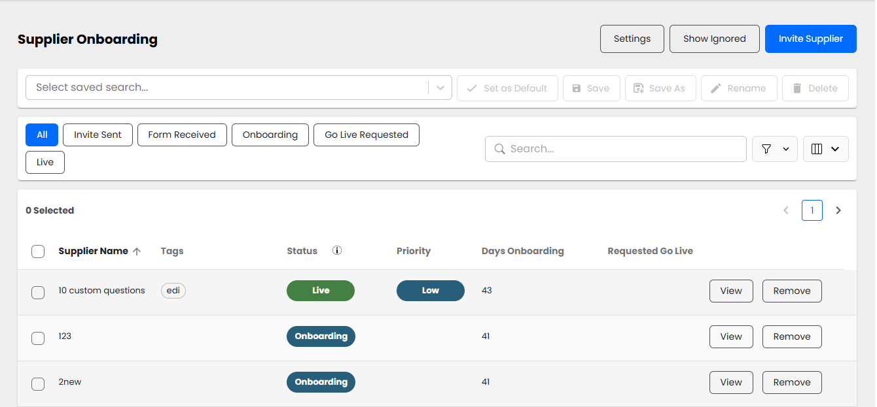Click the Status column info icon
877x407 pixels.
[x=337, y=251]
